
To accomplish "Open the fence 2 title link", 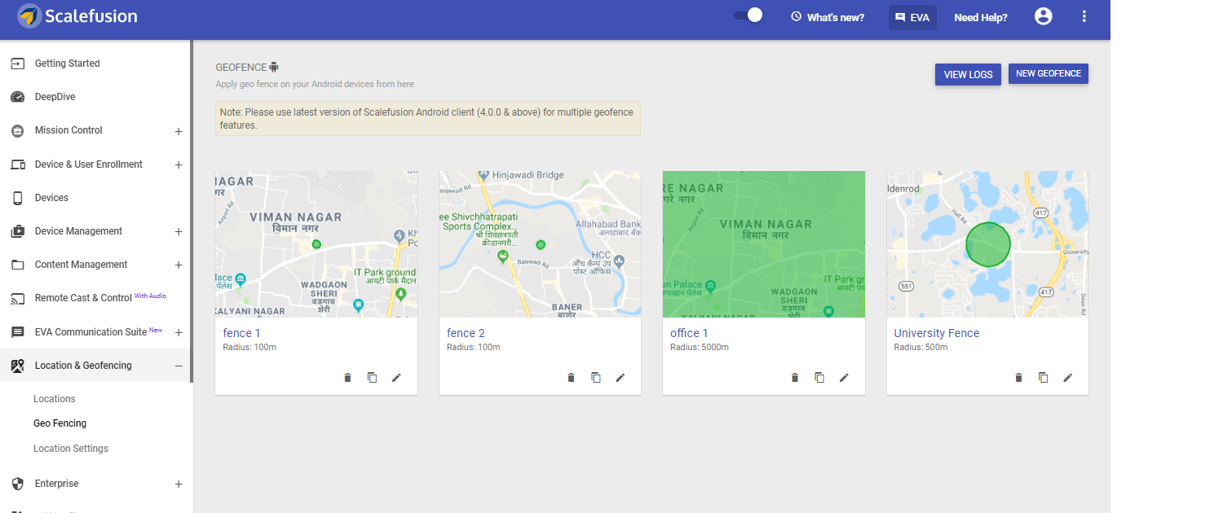I will (466, 333).
